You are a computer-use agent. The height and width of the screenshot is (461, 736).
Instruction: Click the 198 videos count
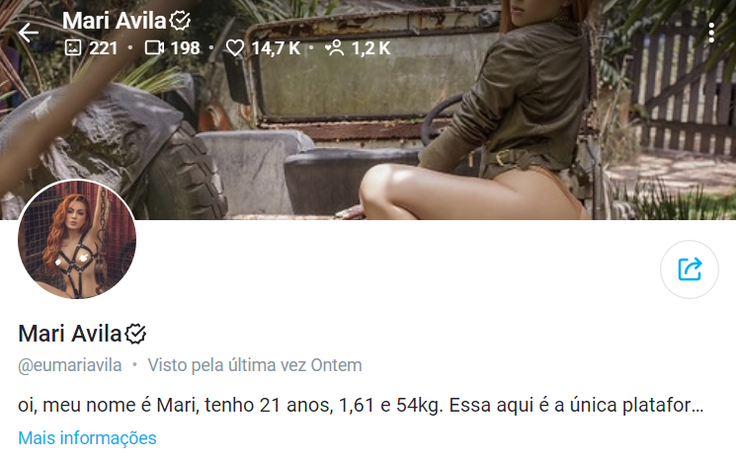point(186,47)
